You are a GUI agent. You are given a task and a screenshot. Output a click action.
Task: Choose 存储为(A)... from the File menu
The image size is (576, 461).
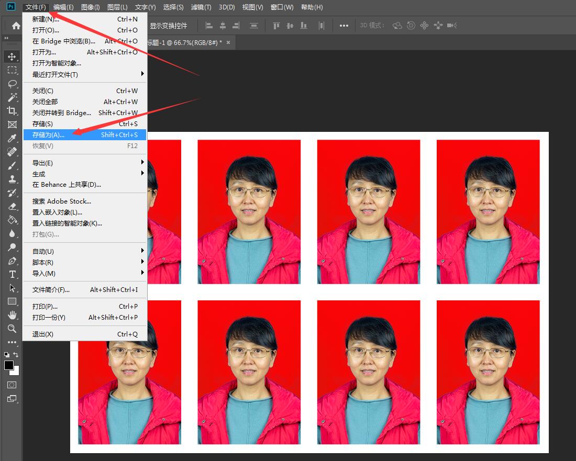48,135
